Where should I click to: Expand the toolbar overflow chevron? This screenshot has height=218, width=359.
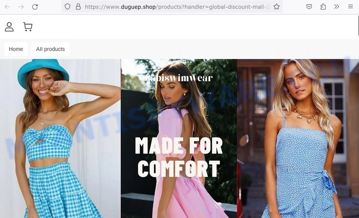337,7
